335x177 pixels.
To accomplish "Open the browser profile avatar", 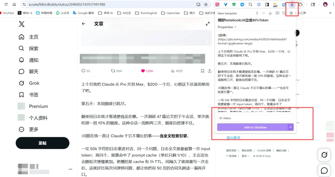I will 325,4.
